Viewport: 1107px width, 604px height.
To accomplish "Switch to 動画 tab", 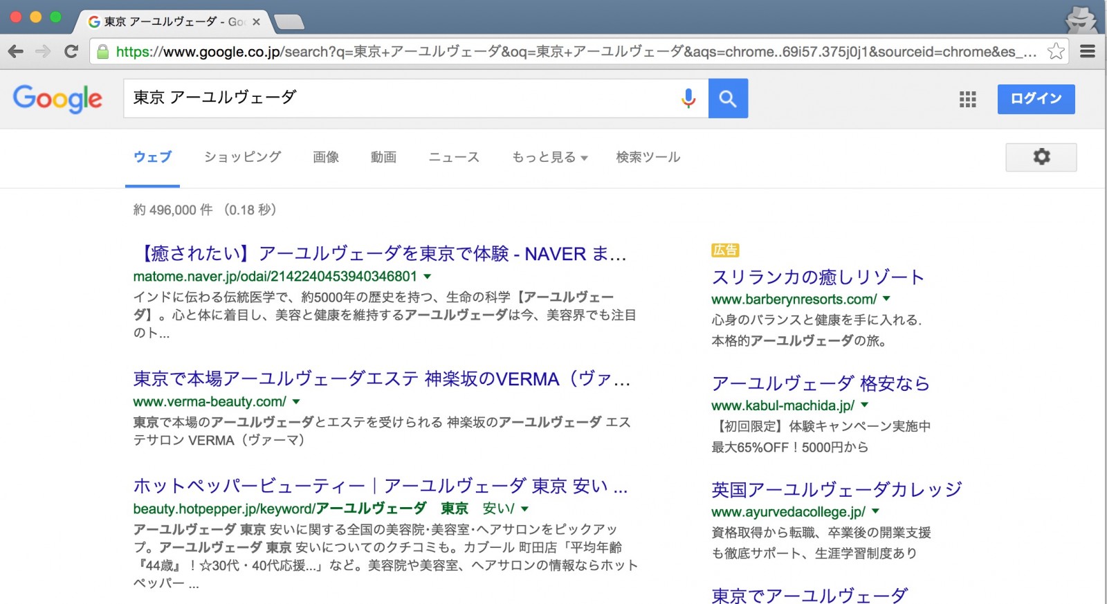I will coord(383,157).
